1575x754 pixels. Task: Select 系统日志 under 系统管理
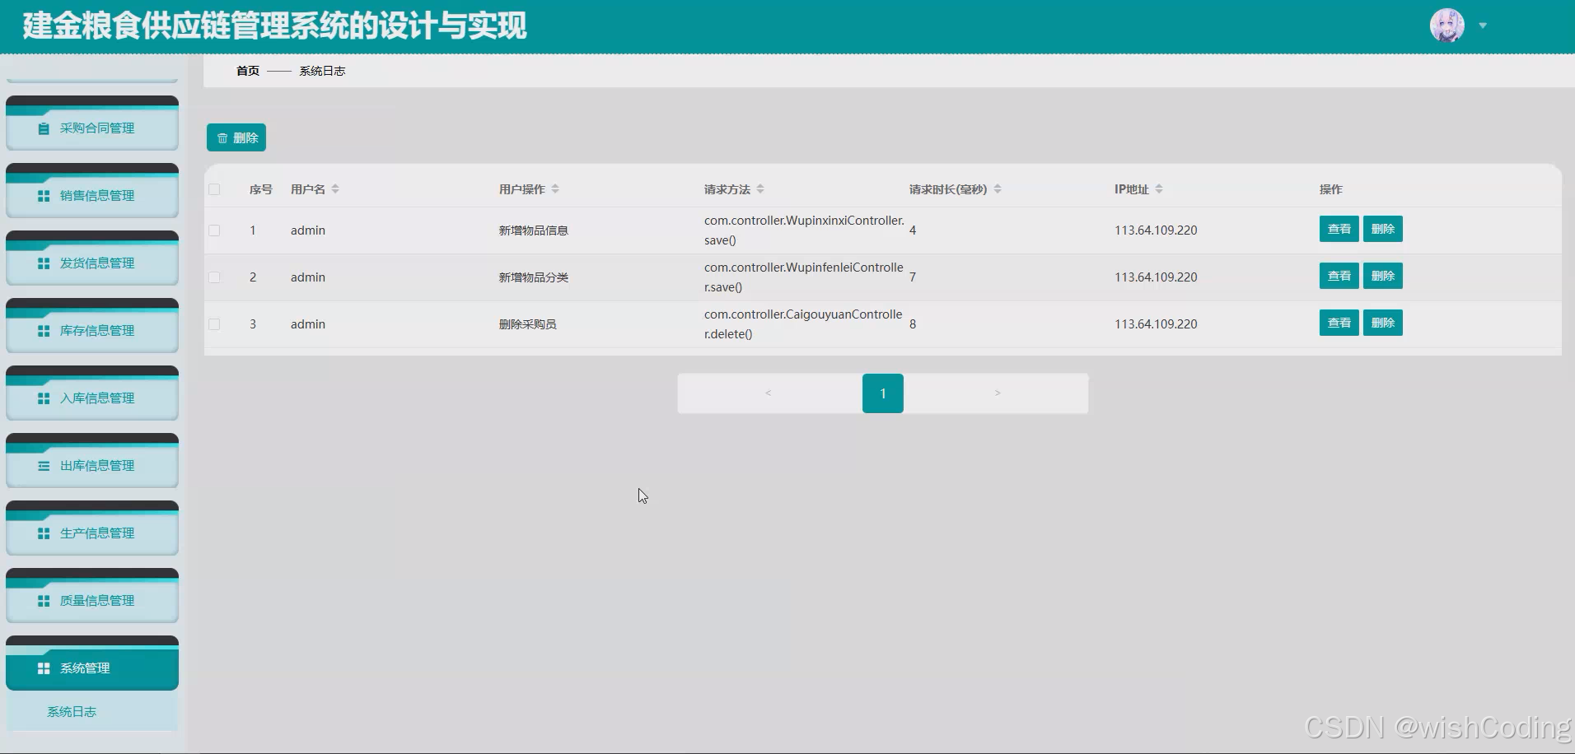72,711
